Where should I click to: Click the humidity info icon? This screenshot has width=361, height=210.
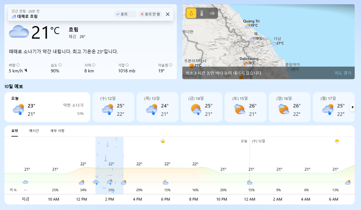pyautogui.click(x=60, y=65)
